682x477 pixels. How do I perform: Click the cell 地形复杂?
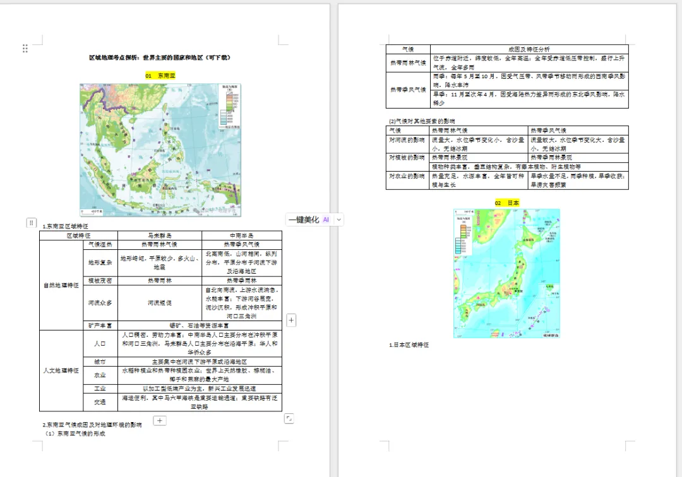pyautogui.click(x=100, y=262)
